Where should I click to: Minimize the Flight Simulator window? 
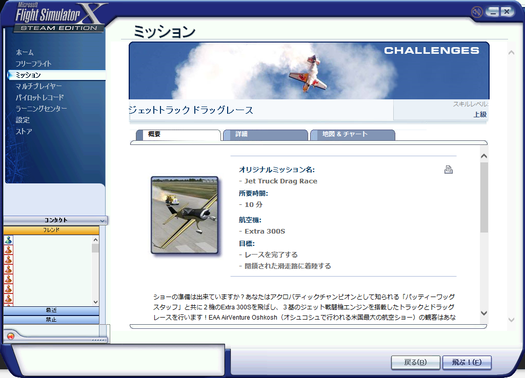pos(493,12)
